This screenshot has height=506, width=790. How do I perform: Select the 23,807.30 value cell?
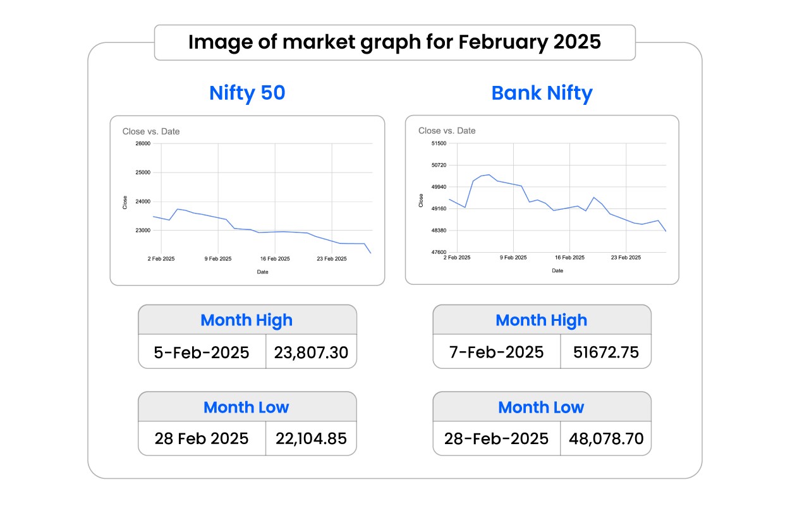311,352
